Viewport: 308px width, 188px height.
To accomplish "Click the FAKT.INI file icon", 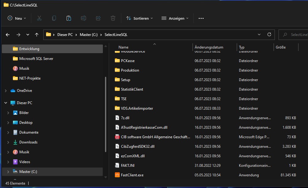I will click(117, 165).
